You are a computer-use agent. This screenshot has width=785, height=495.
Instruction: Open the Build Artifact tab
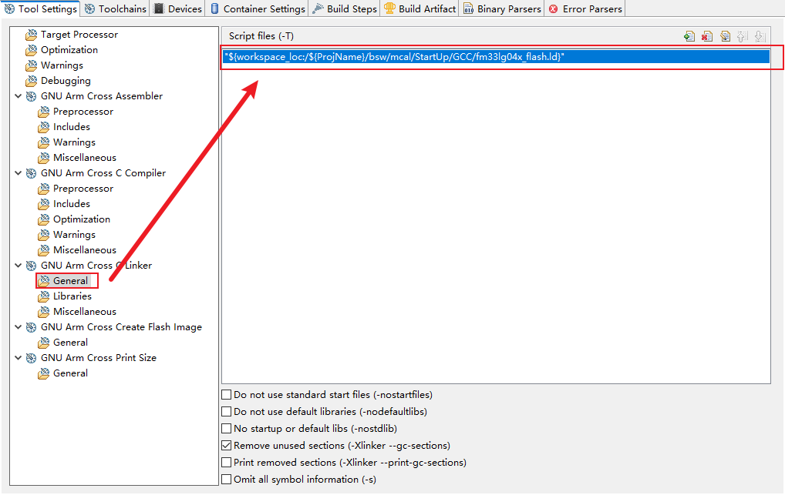coord(419,9)
